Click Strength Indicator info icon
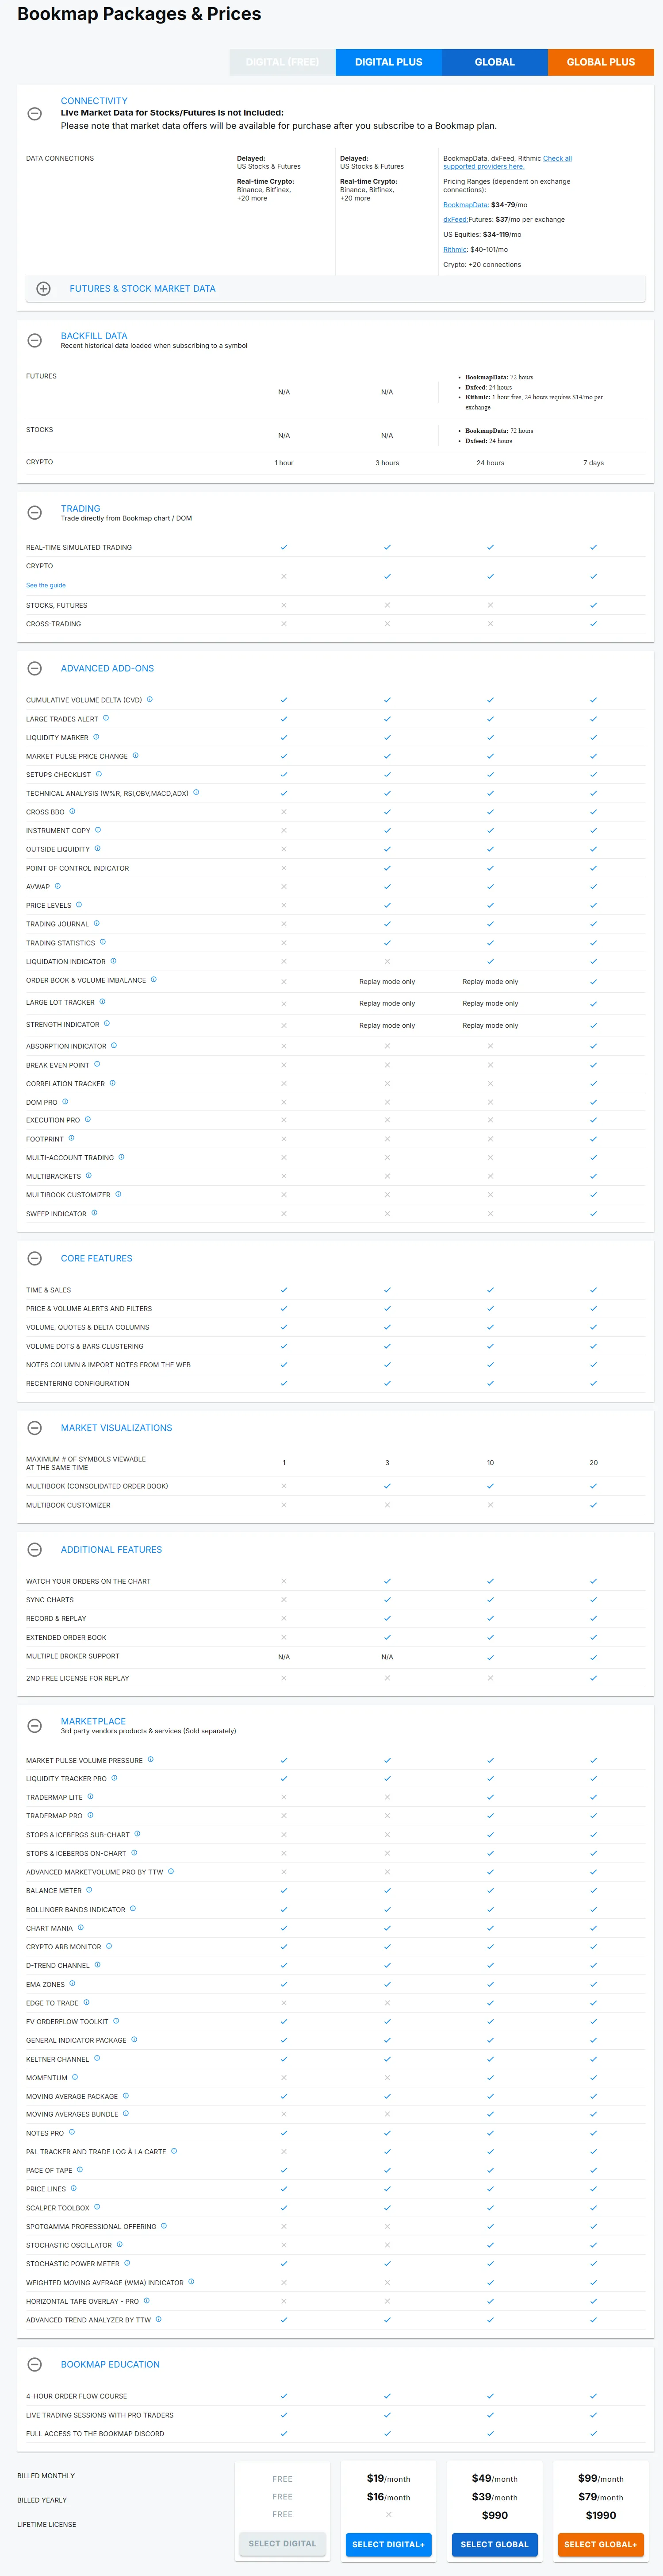 (107, 1023)
